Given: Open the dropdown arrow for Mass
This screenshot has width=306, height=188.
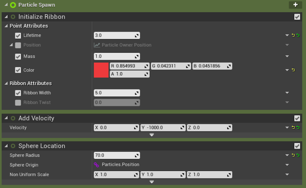Looking at the screenshot, I should [x=287, y=56].
